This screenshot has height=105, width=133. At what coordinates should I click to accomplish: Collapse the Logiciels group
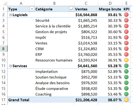[x=10, y=15]
